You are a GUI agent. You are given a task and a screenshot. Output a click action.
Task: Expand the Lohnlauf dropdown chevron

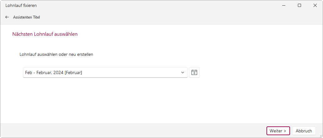(183, 72)
